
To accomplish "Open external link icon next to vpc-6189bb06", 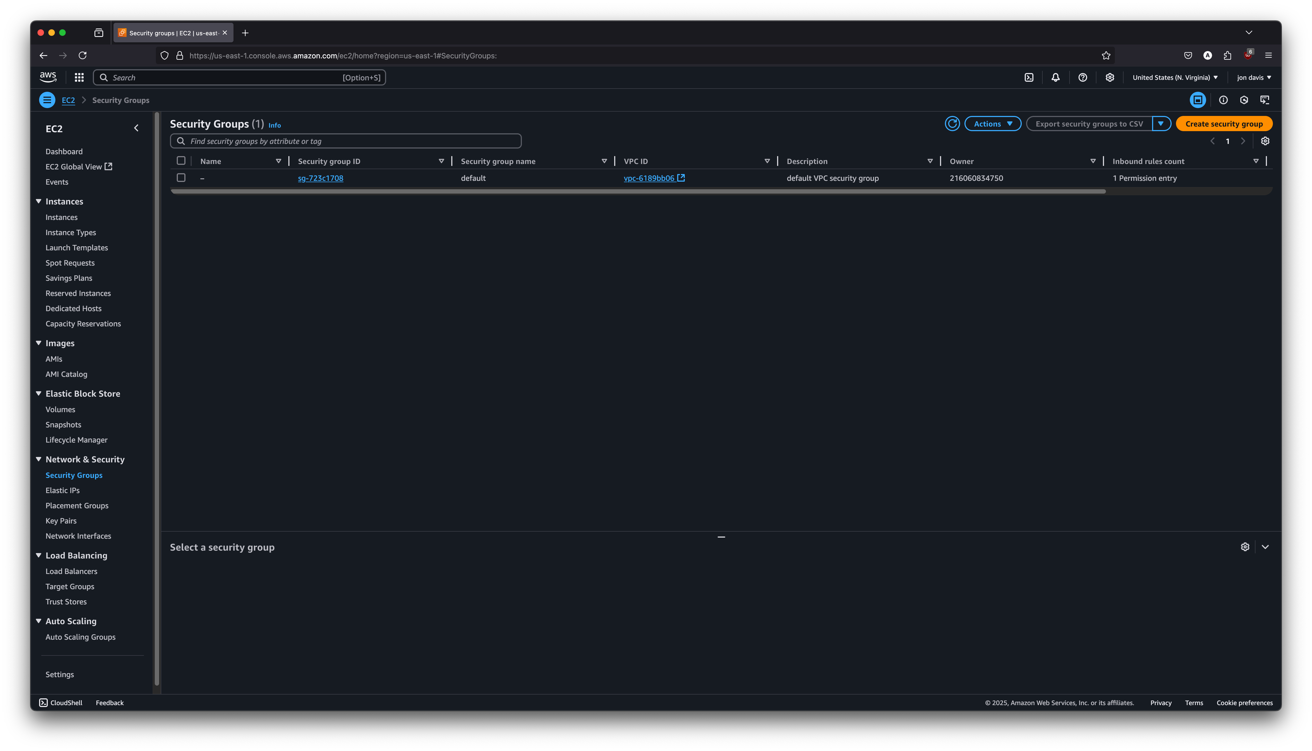I will point(681,178).
